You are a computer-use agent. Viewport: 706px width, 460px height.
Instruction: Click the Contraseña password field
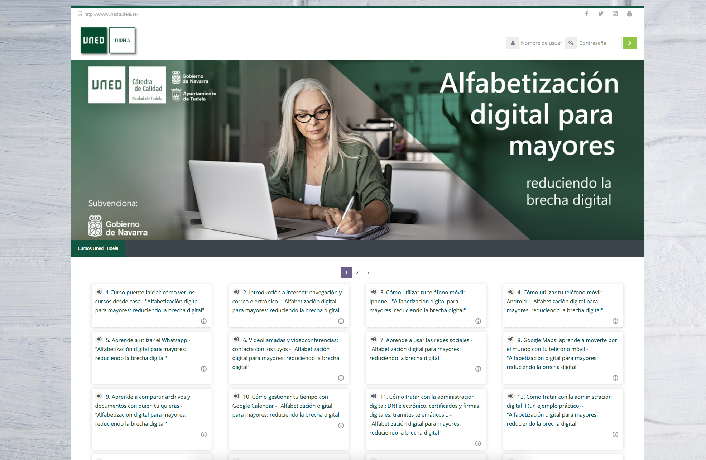pos(599,43)
